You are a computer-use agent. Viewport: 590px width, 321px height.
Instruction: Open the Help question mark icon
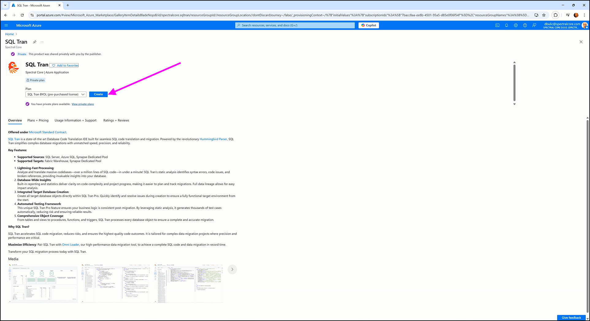coord(525,25)
